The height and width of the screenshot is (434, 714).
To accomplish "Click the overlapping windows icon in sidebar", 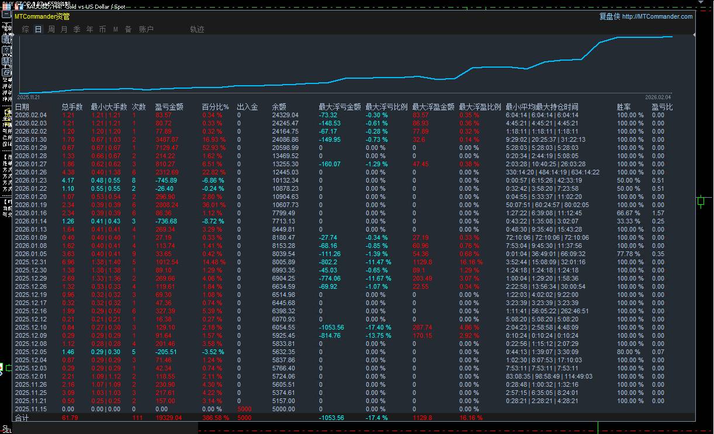I will click(x=6, y=72).
